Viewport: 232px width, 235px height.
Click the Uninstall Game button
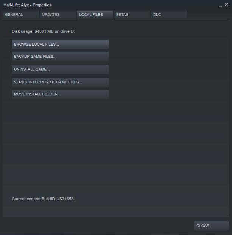(x=60, y=69)
